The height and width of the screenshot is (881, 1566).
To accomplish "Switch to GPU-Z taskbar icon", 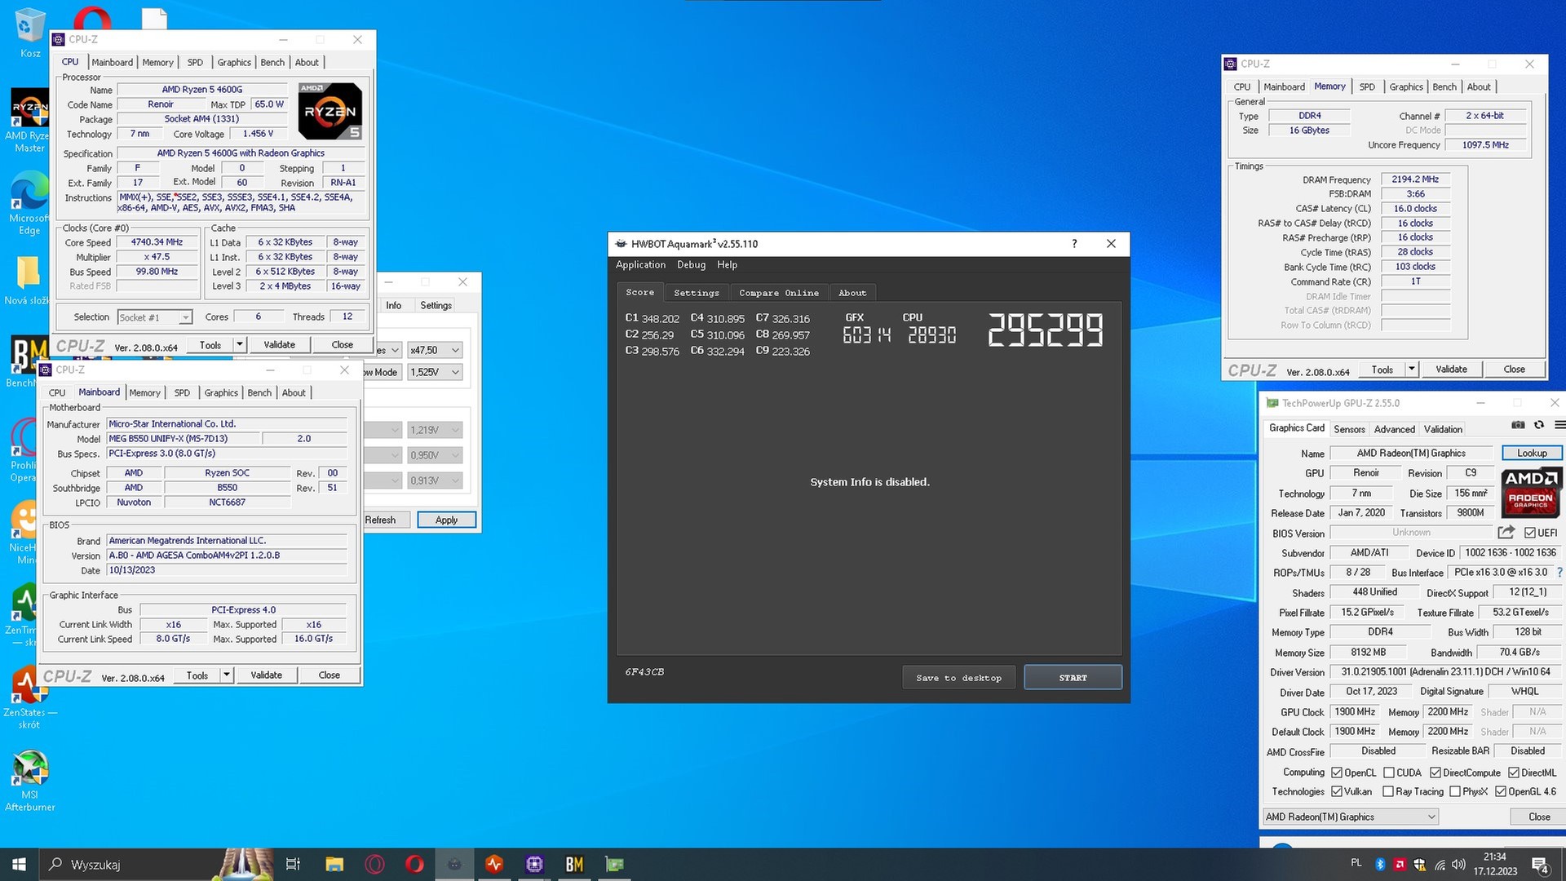I will [614, 864].
